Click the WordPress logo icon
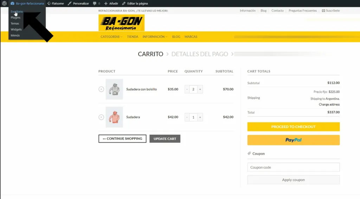Image resolution: width=360 pixels, height=199 pixels. point(4,4)
